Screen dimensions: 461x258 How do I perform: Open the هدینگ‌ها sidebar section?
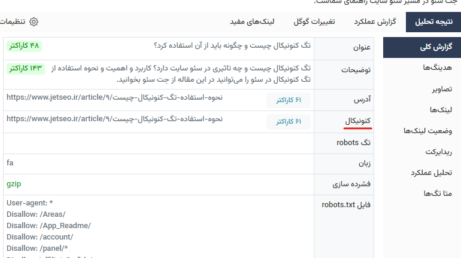(x=437, y=68)
